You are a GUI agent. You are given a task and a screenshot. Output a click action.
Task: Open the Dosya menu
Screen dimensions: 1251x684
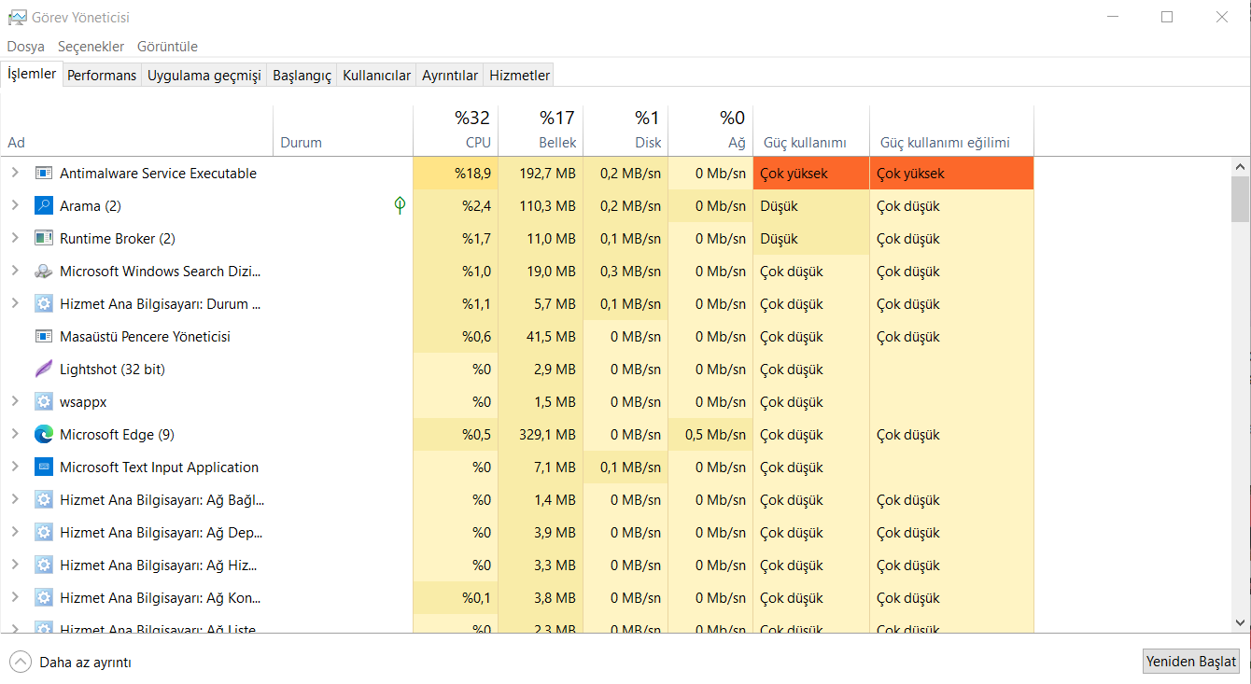26,47
